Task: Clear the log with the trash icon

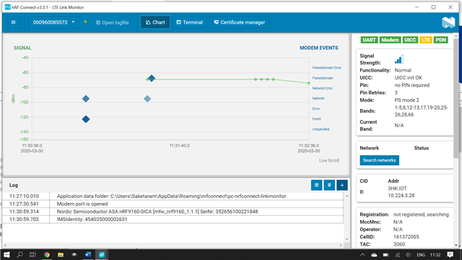Action: point(329,185)
